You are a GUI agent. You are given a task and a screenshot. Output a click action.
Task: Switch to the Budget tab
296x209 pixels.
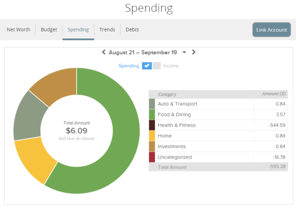(x=49, y=29)
